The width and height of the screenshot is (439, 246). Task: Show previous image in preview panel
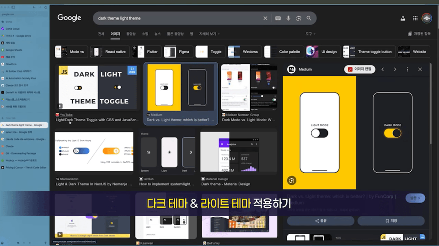[382, 69]
